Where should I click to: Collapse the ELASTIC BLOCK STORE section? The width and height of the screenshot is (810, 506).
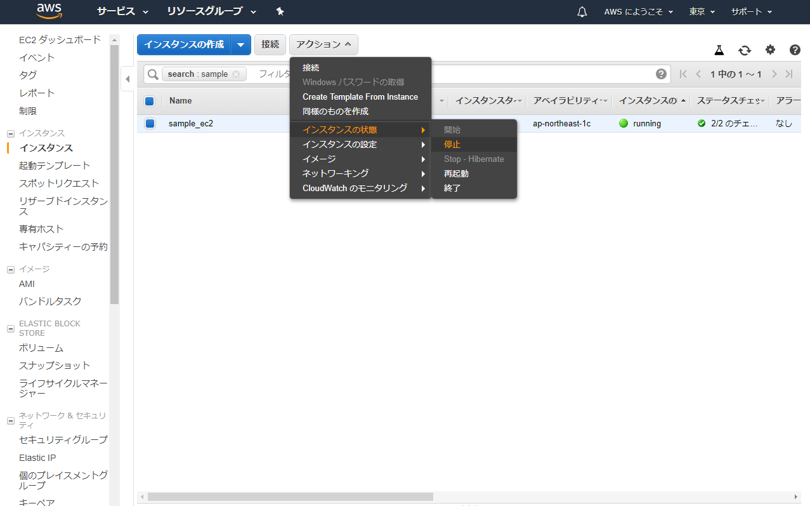tap(10, 329)
